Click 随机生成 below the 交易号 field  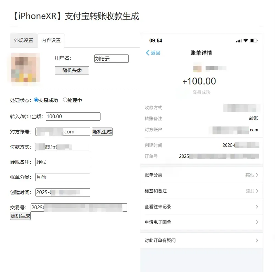coord(20,216)
